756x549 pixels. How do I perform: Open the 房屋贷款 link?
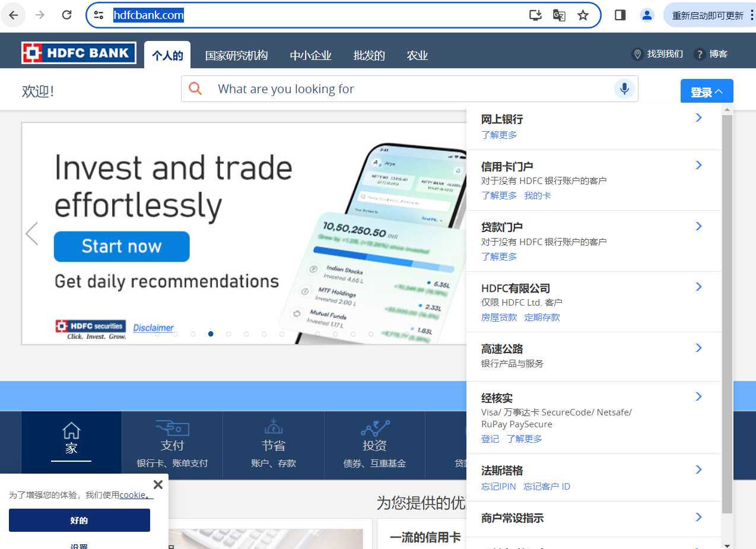coord(499,317)
